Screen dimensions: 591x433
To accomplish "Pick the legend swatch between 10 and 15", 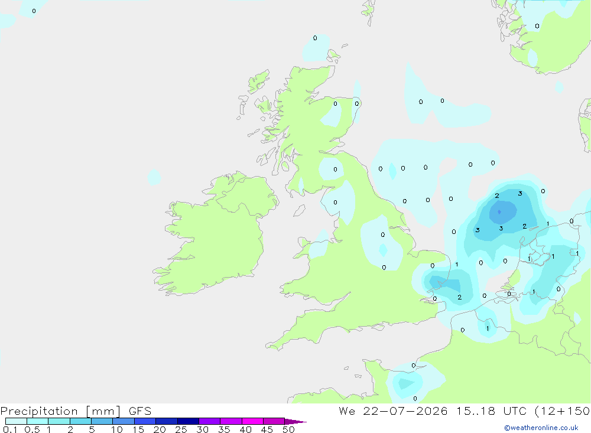I will (124, 421).
